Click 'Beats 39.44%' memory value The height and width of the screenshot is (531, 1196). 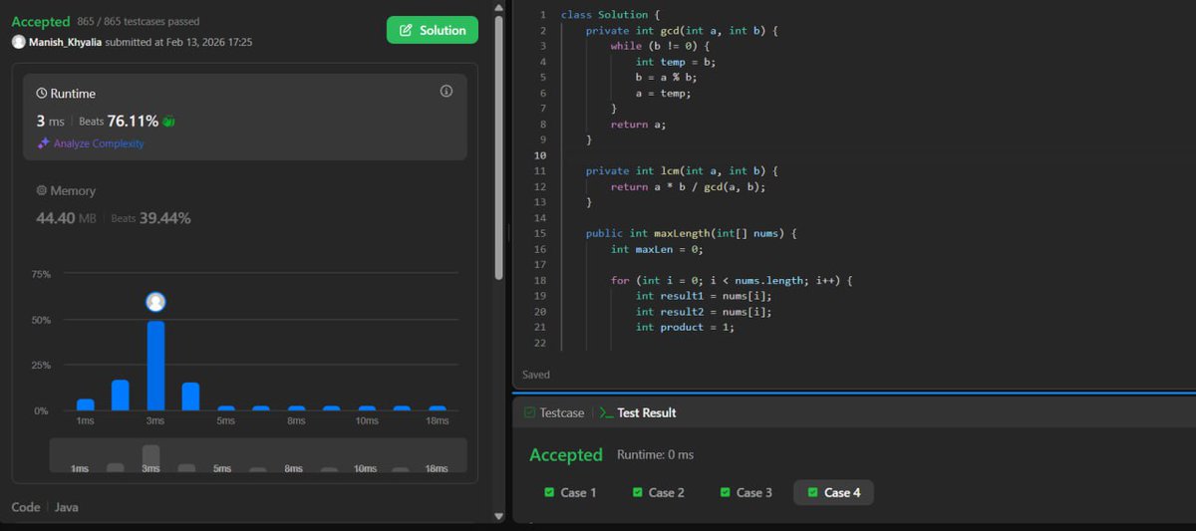tap(150, 218)
